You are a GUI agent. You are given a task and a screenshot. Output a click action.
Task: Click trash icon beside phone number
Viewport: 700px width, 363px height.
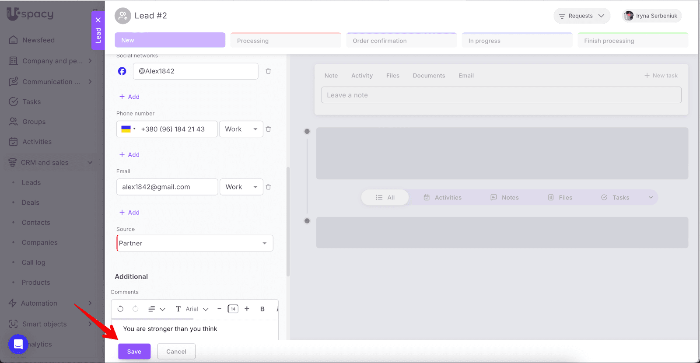[268, 129]
